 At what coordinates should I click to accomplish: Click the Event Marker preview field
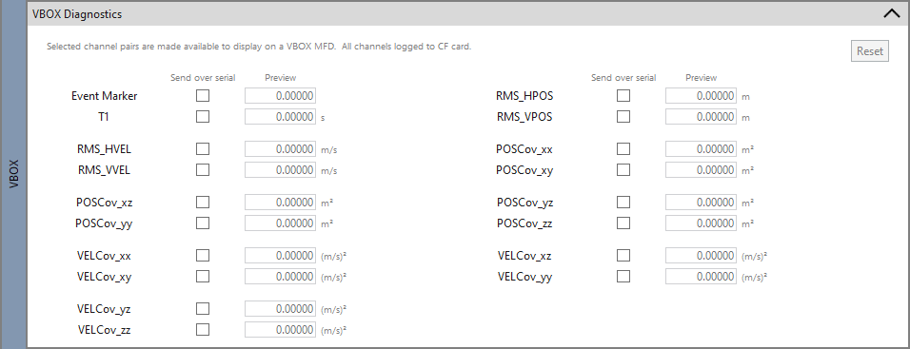click(x=280, y=96)
